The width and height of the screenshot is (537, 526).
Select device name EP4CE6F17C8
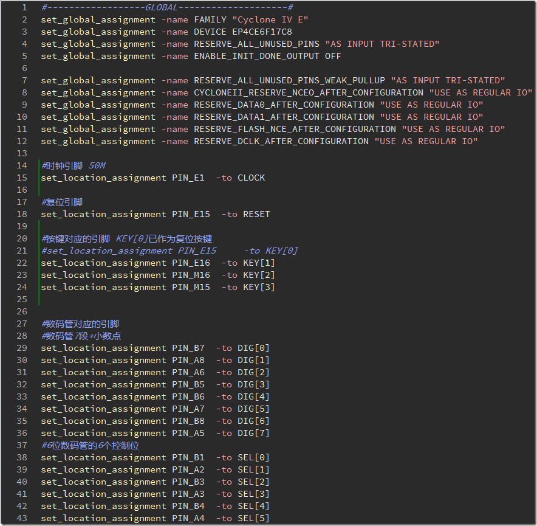(x=262, y=32)
